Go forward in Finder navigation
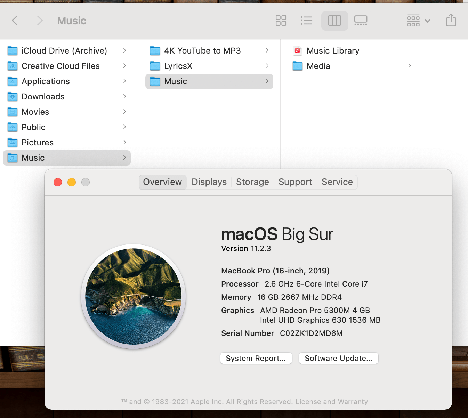Viewport: 468px width, 418px height. click(40, 21)
